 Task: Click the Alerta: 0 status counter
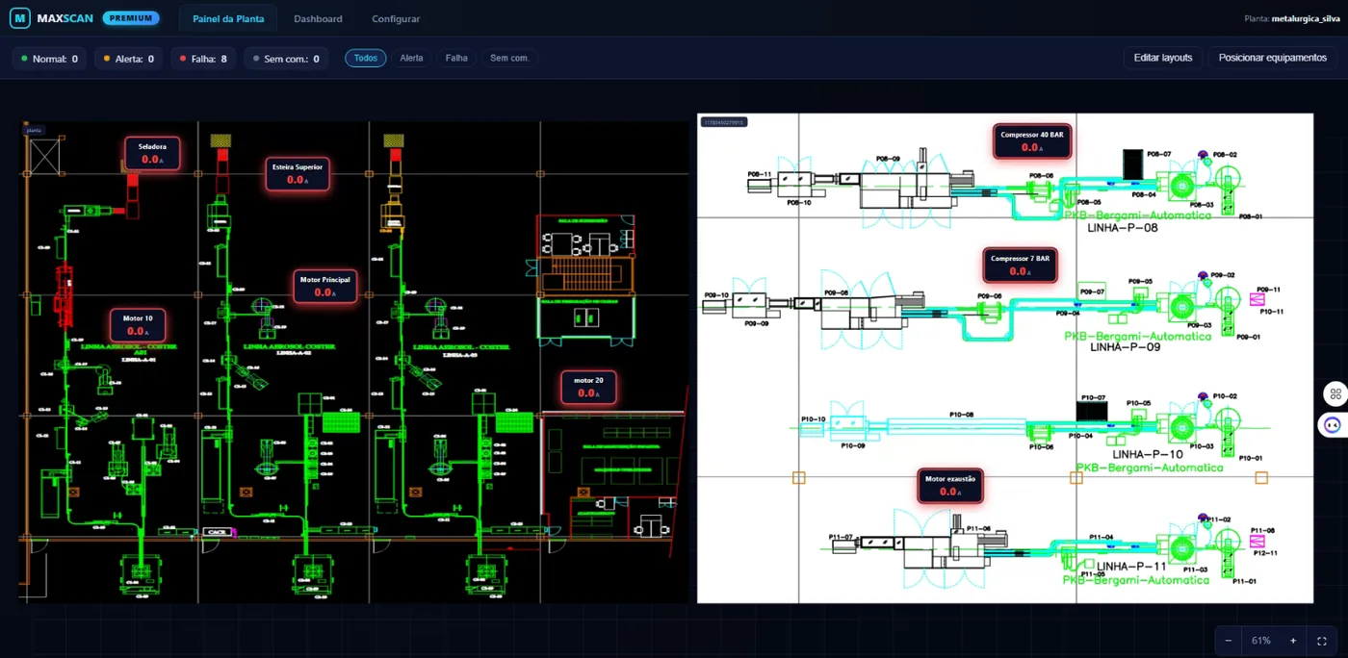coord(128,59)
